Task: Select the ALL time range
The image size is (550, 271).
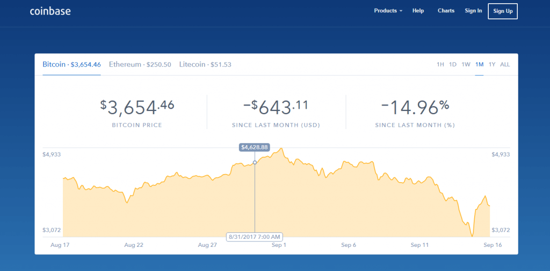Action: point(505,64)
